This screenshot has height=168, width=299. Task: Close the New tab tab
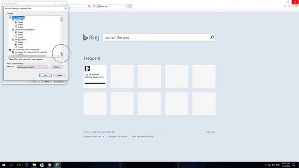point(126,6)
